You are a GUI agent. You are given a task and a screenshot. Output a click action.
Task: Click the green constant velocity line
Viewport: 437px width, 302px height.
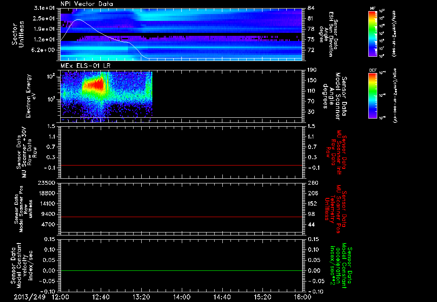pyautogui.click(x=181, y=270)
